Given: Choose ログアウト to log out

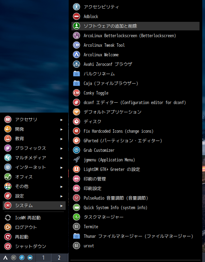Looking at the screenshot, I should [x=34, y=227].
